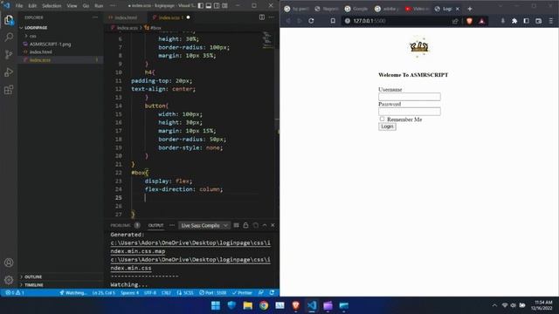The image size is (559, 314).
Task: Go back in browser history
Action: [x=288, y=21]
